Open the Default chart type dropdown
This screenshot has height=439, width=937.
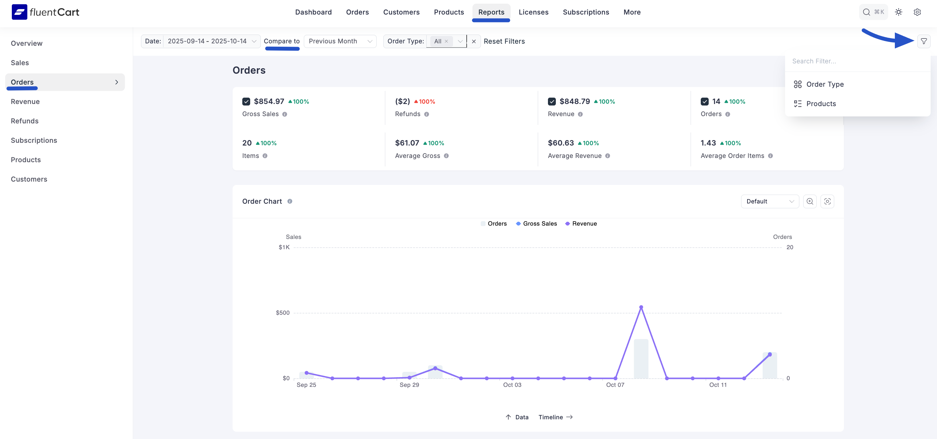[x=770, y=202]
